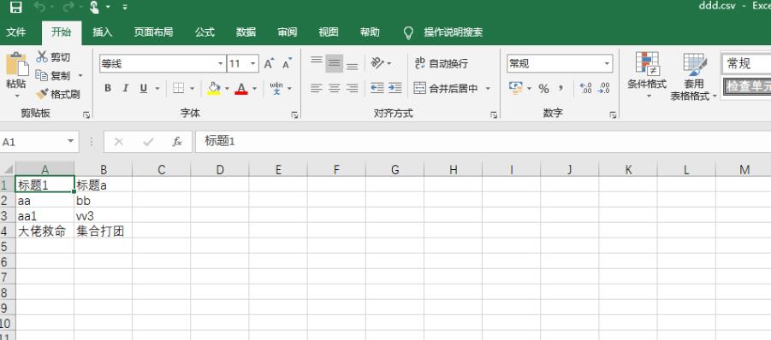Click the decrease decimal icon
Screen dimensions: 771x340
coord(604,88)
